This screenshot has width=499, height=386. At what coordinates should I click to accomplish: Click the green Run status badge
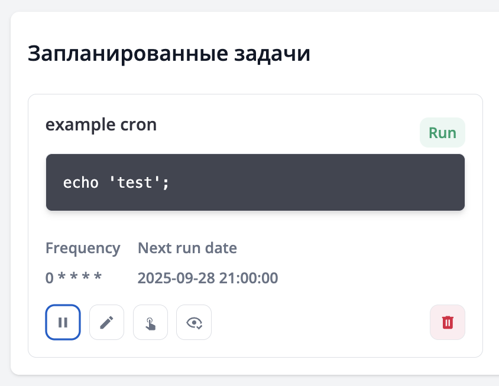[442, 133]
